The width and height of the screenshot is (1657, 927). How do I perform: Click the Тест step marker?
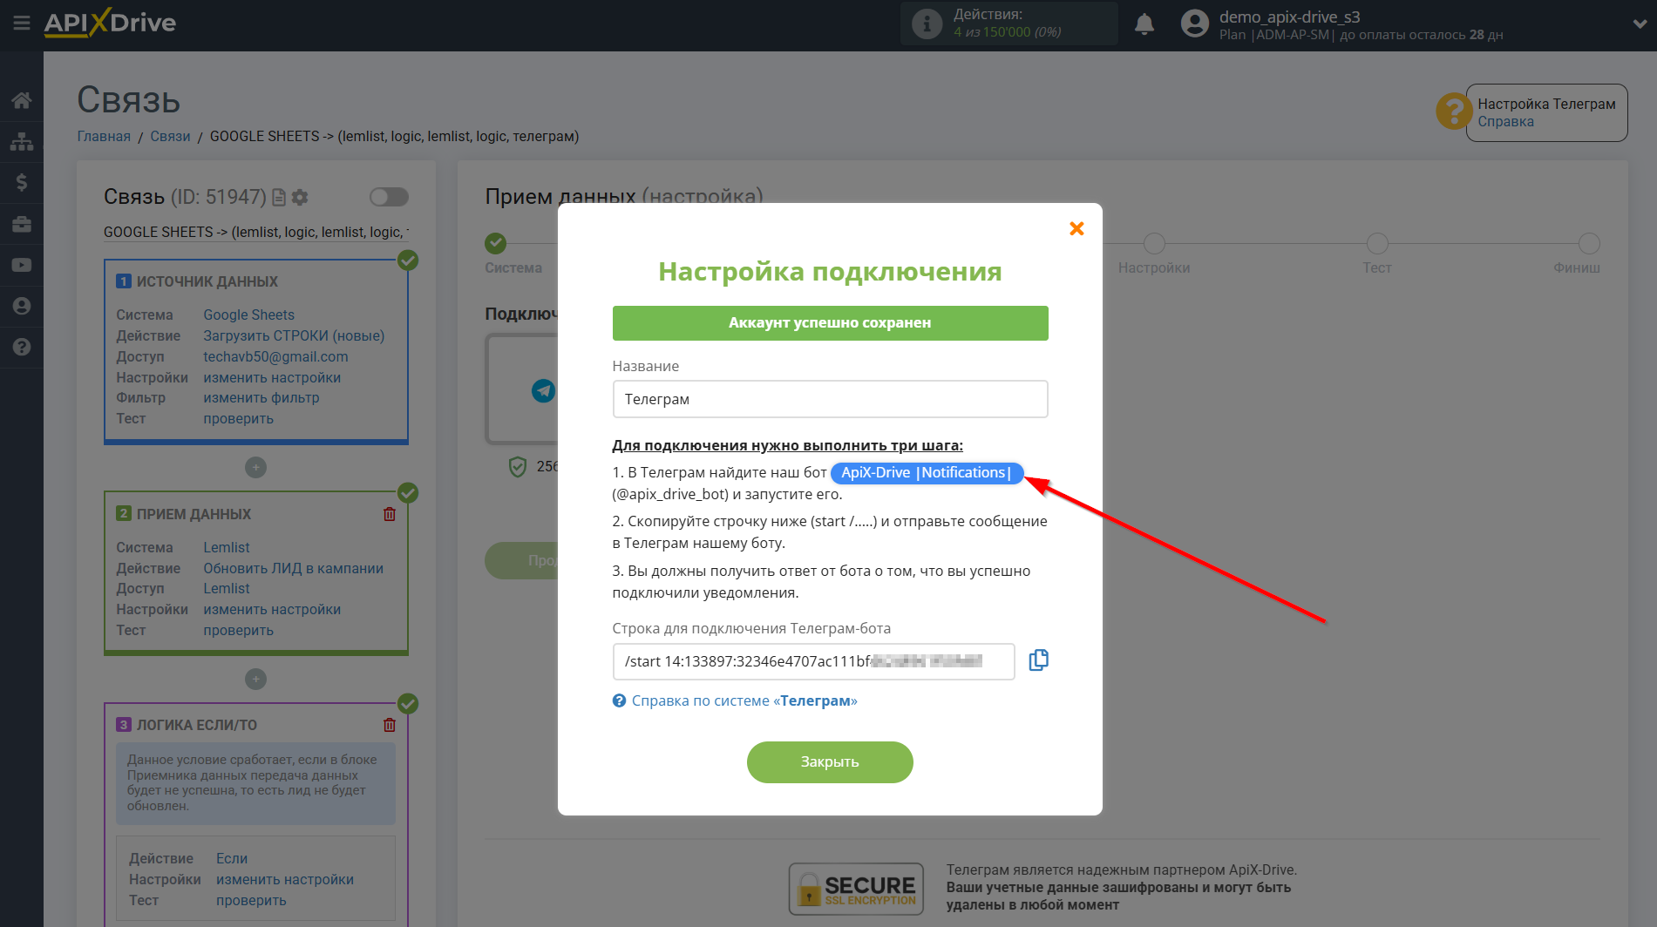click(x=1377, y=243)
